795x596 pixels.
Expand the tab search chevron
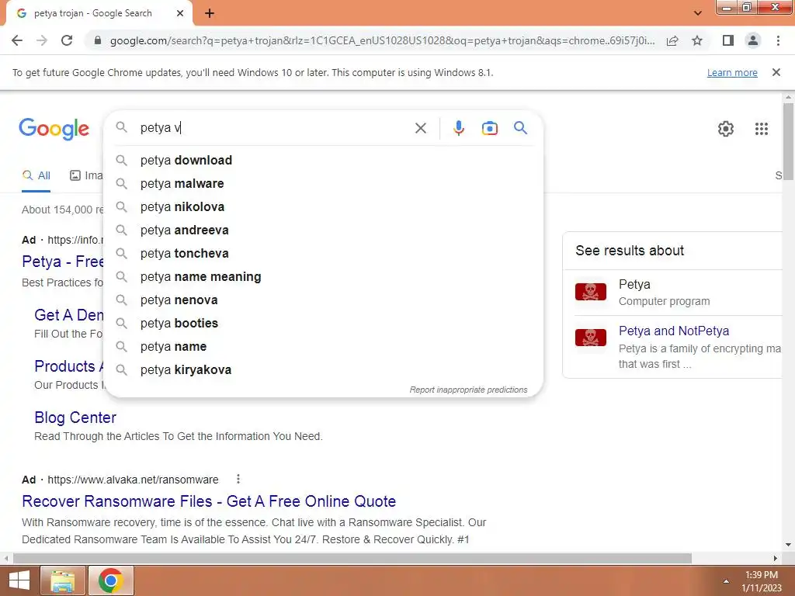(698, 14)
